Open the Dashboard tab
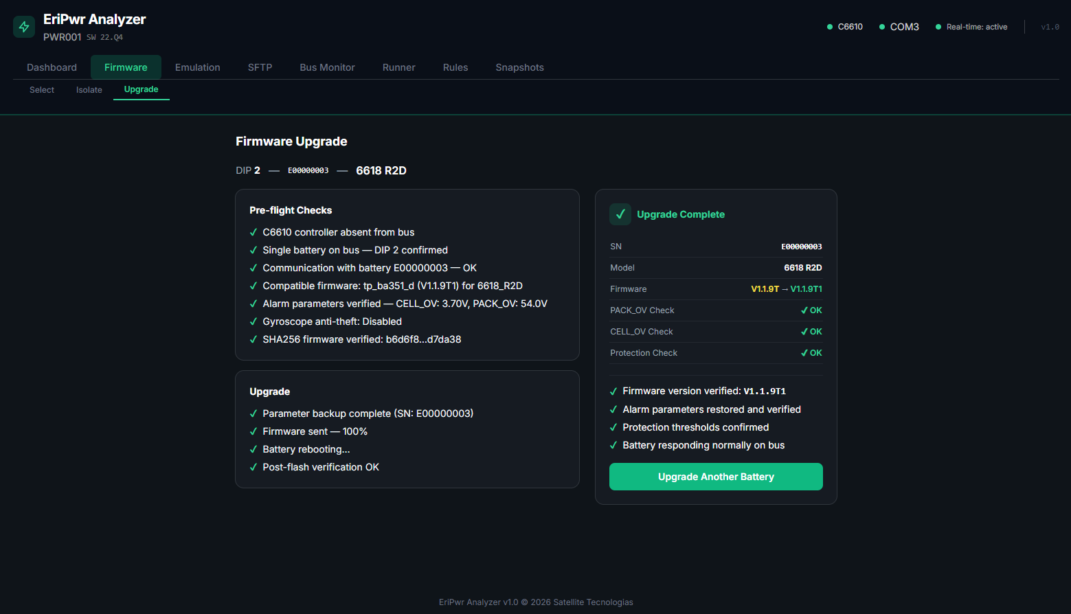Image resolution: width=1071 pixels, height=614 pixels. [x=52, y=67]
